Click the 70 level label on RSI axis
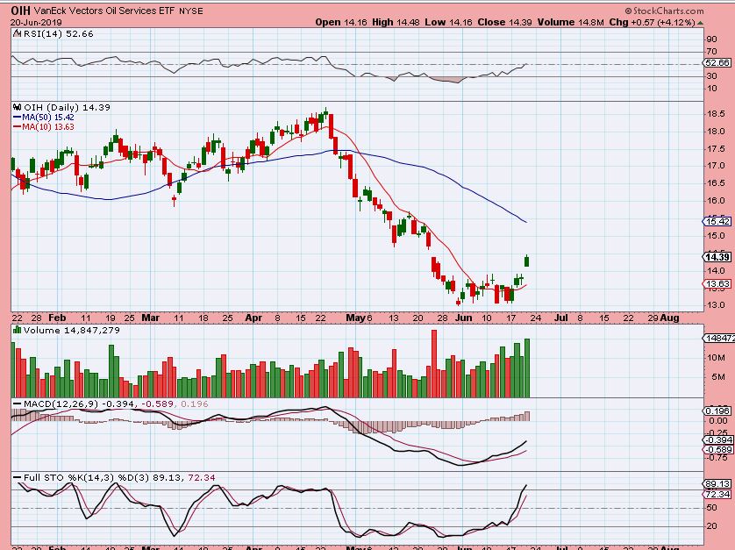Screen dimensions: 735x550 coord(711,51)
